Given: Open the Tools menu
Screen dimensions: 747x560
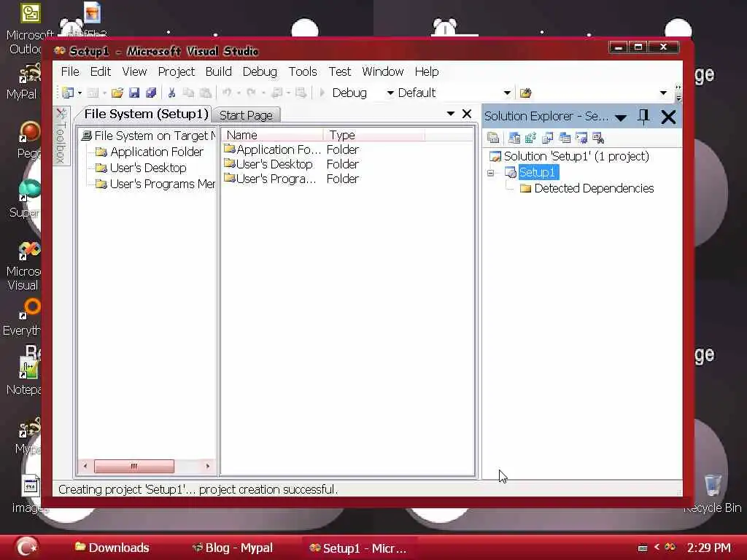Looking at the screenshot, I should pyautogui.click(x=303, y=71).
